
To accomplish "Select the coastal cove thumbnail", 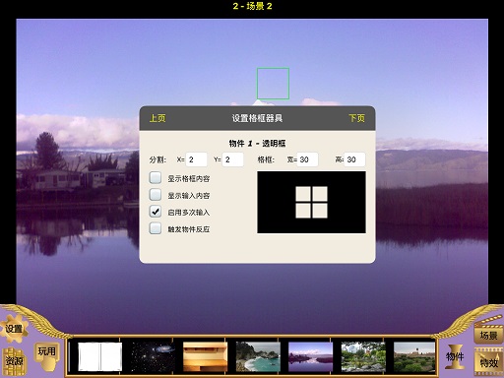I will pos(258,356).
